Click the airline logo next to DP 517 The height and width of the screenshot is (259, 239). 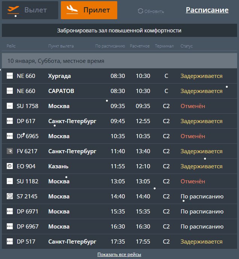tap(10, 242)
